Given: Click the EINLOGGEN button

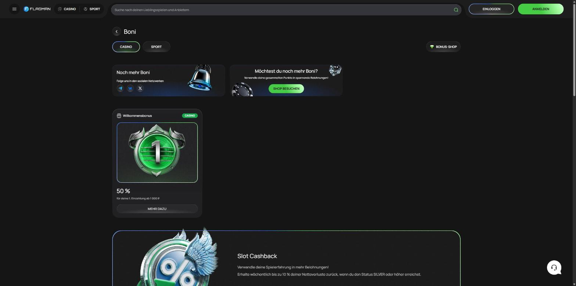Looking at the screenshot, I should [x=491, y=9].
